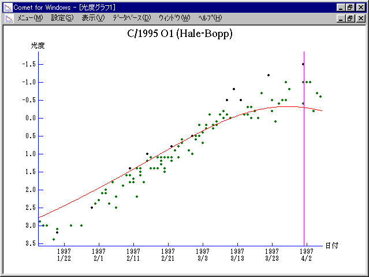This screenshot has height=277, width=369.
Task: Minimize the Comet for Windows application window
Action: tap(341, 8)
